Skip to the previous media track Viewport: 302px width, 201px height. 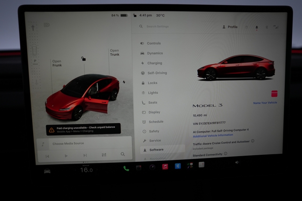coord(47,156)
